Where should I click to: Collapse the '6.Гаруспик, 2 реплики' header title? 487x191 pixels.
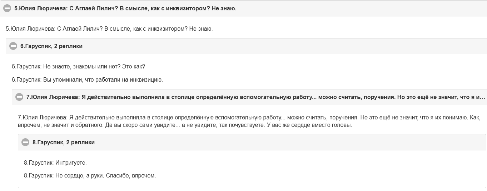pos(51,46)
